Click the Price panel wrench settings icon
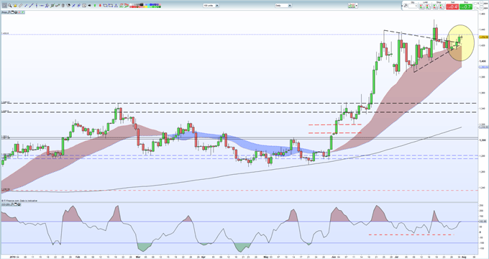The height and width of the screenshot is (259, 489). [x=9, y=12]
